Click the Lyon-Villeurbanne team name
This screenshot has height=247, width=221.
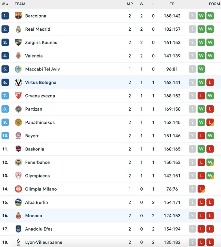[44, 242]
